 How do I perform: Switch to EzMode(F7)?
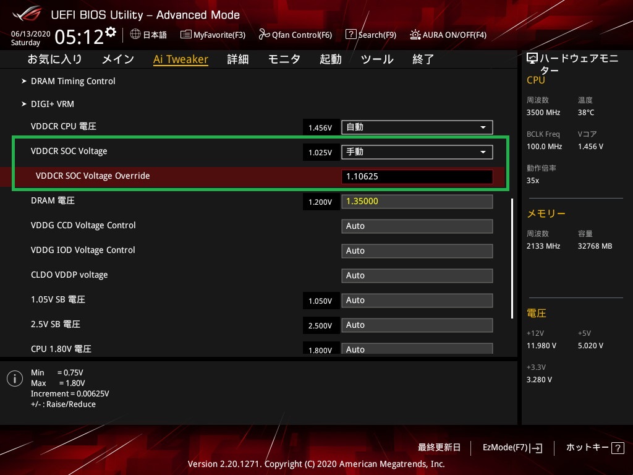click(512, 448)
